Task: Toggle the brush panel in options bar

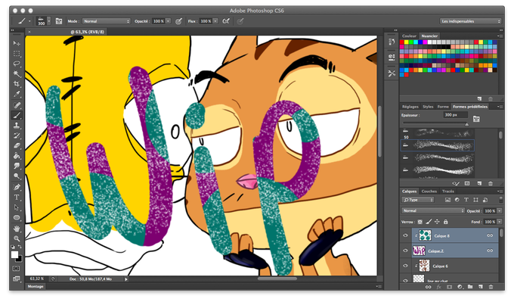Action: click(59, 21)
